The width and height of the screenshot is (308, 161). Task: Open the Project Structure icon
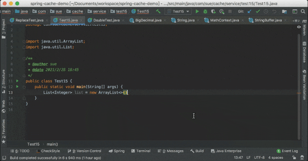[284, 12]
